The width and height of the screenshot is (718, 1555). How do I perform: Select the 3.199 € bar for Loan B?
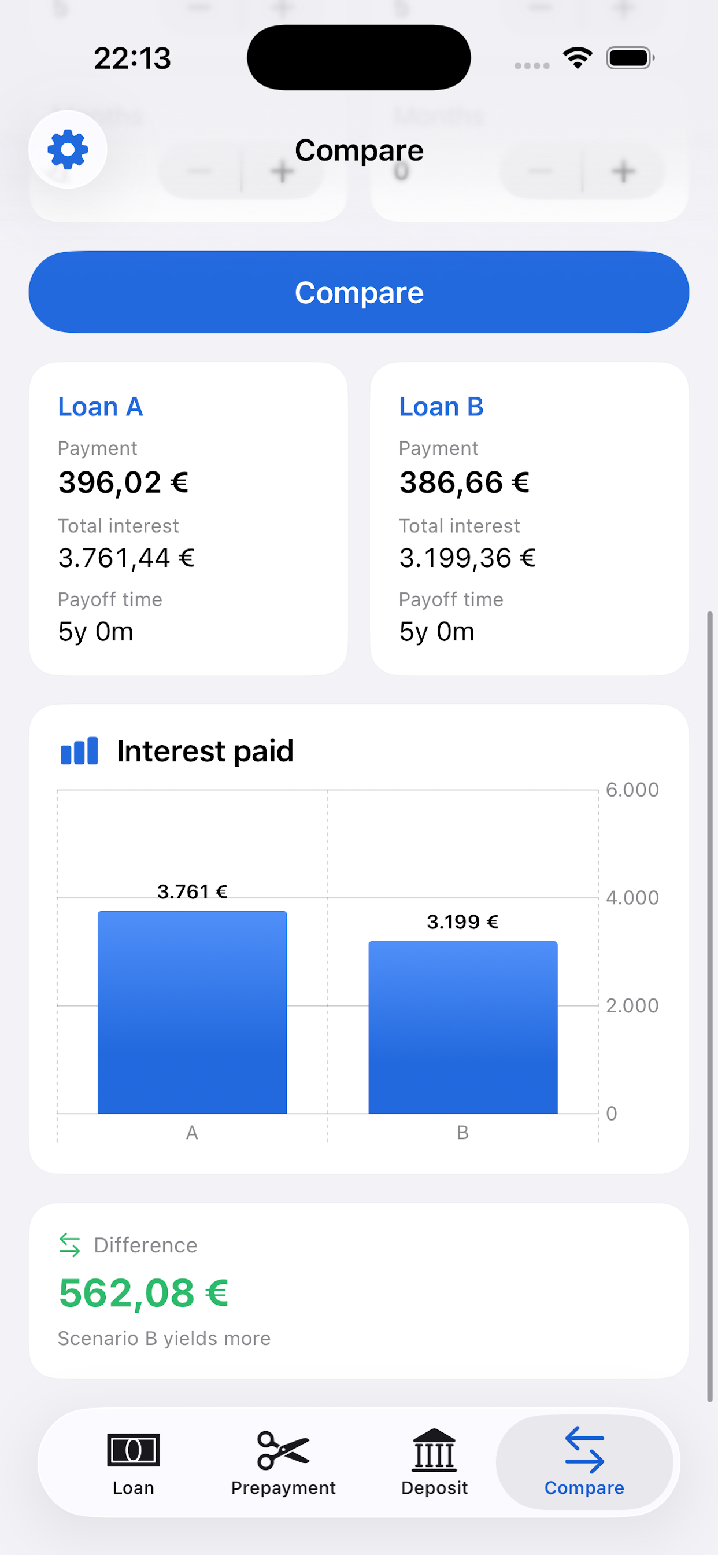point(463,1027)
